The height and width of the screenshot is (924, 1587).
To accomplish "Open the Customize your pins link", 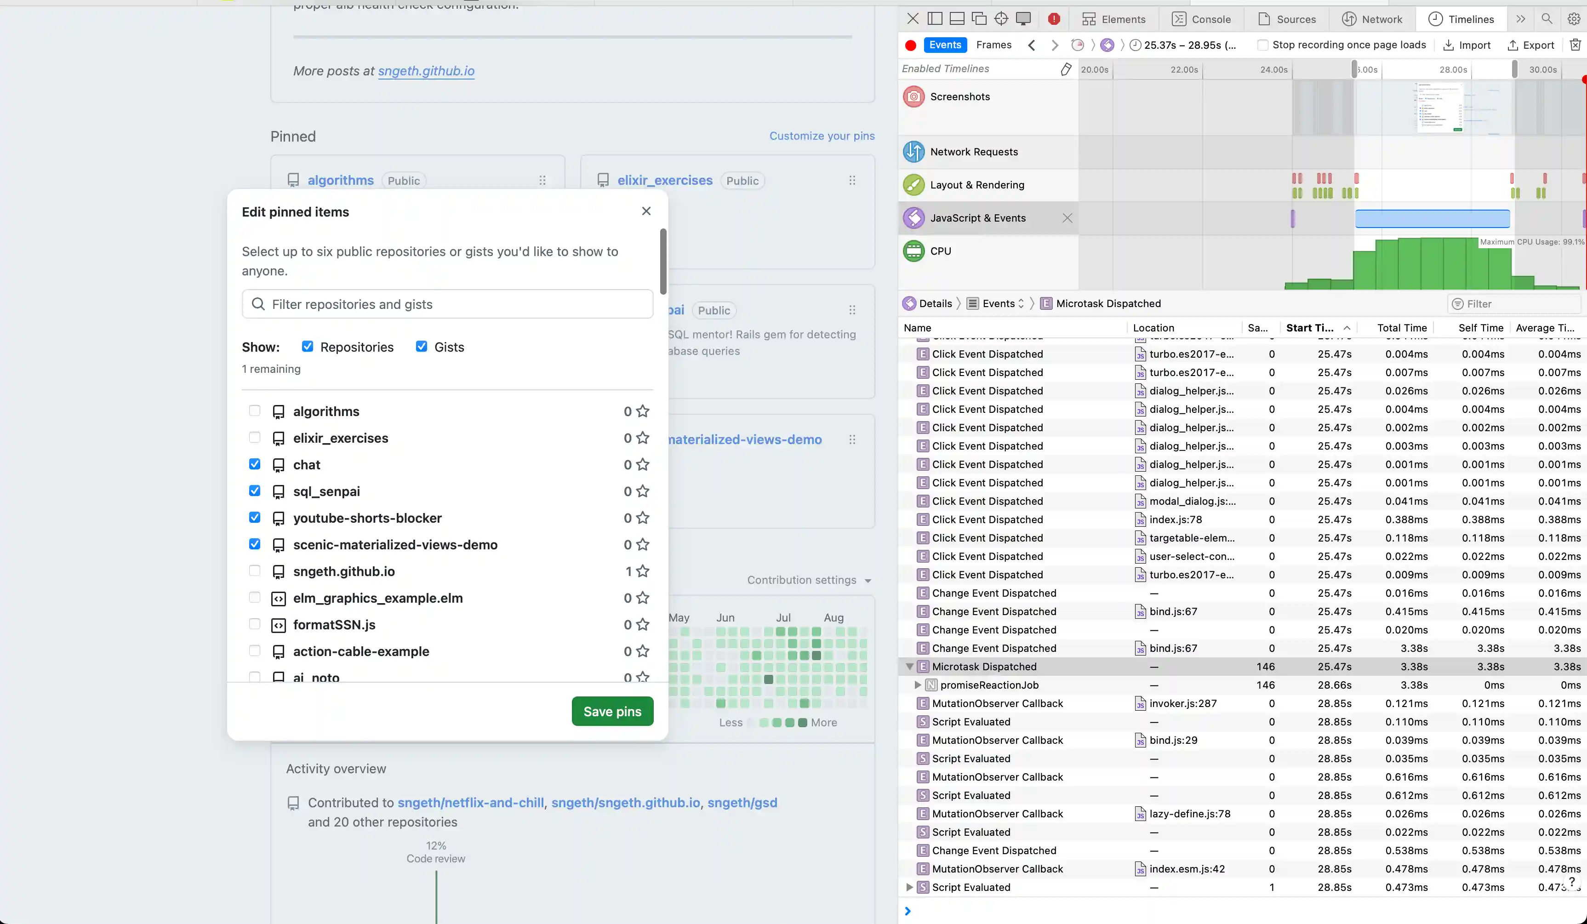I will pyautogui.click(x=822, y=136).
